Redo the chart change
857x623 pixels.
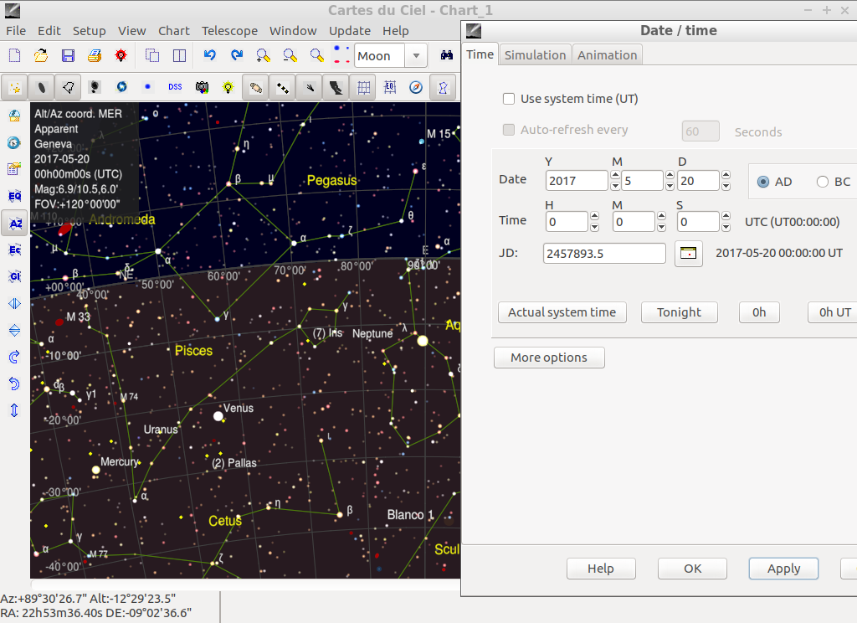[237, 56]
